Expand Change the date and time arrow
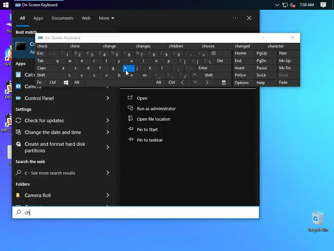Screen dimensions: 334x251 click(x=108, y=132)
